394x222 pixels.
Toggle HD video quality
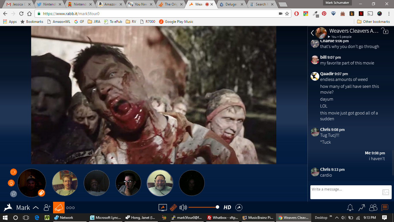(227, 207)
